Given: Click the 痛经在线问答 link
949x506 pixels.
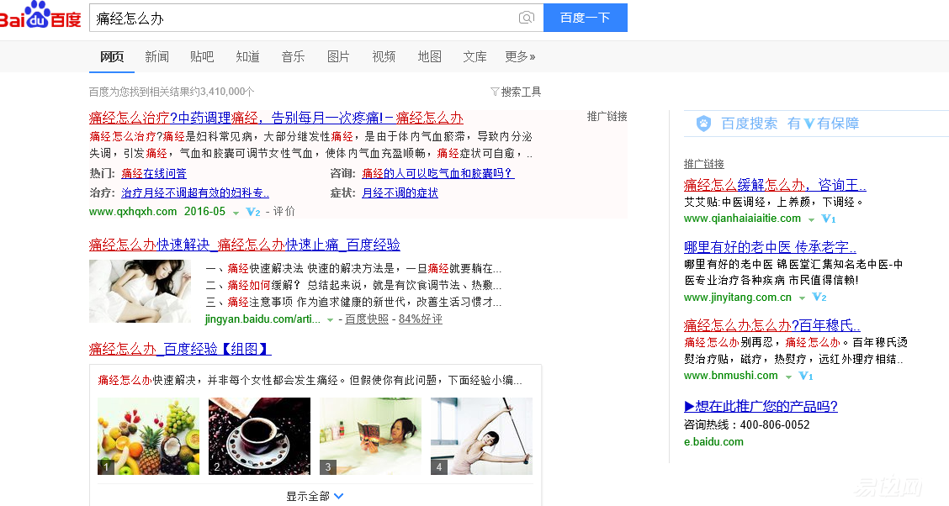Looking at the screenshot, I should (x=154, y=173).
